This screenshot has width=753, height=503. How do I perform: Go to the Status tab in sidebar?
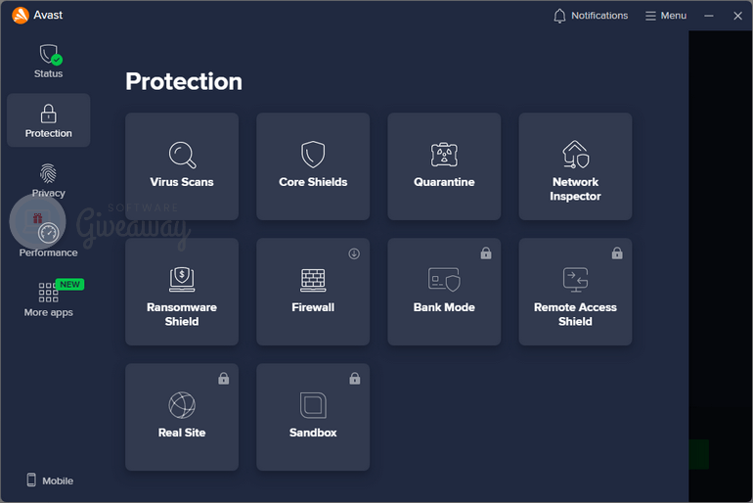tap(49, 61)
